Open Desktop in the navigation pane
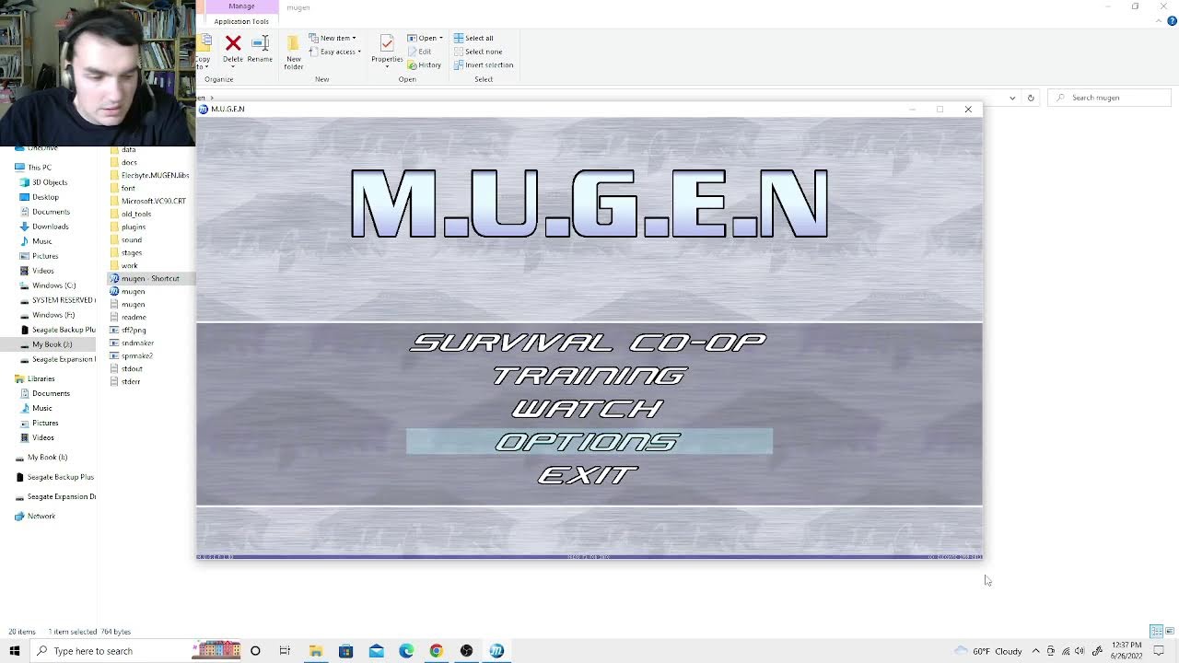The width and height of the screenshot is (1179, 663). point(39,197)
